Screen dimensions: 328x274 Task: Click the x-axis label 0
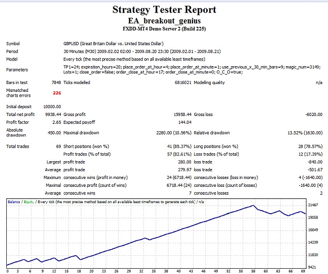[8, 271]
